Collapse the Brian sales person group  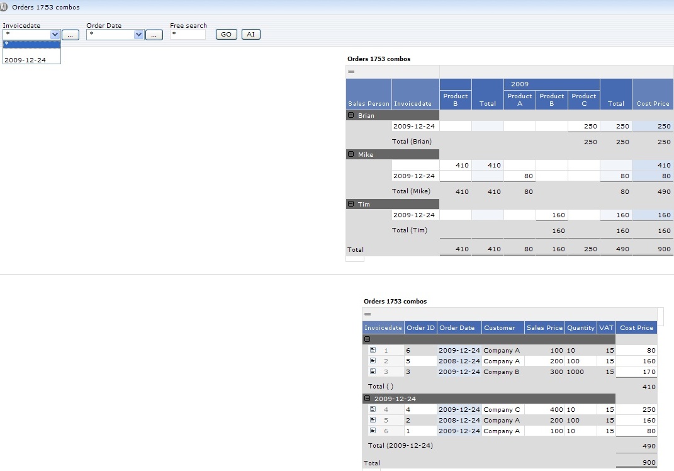click(x=351, y=116)
